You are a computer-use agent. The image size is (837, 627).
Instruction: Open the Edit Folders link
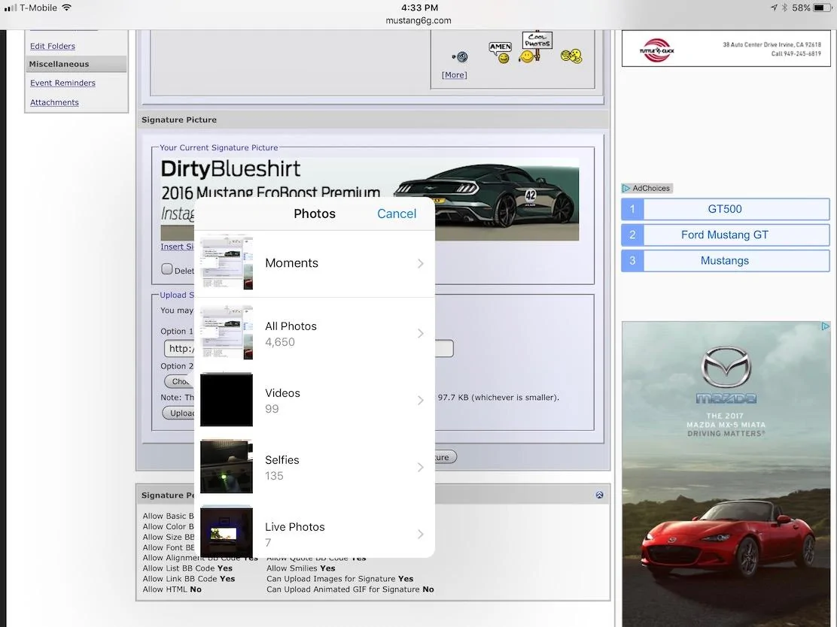[53, 47]
